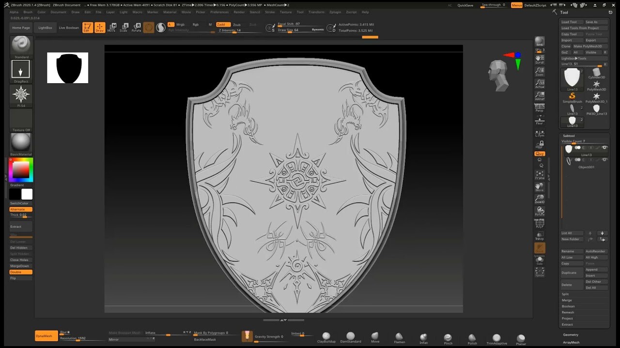Toggle visibility of the Line13 subtool
The height and width of the screenshot is (348, 620).
click(x=604, y=148)
